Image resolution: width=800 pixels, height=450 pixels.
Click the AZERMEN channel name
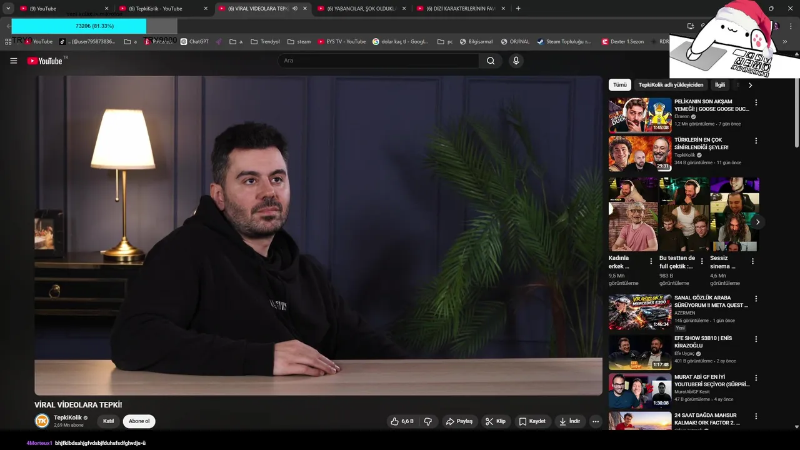[684, 312]
